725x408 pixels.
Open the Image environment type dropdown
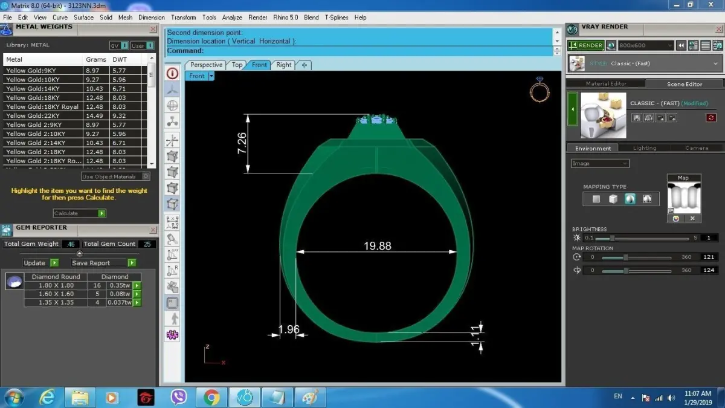click(x=600, y=163)
